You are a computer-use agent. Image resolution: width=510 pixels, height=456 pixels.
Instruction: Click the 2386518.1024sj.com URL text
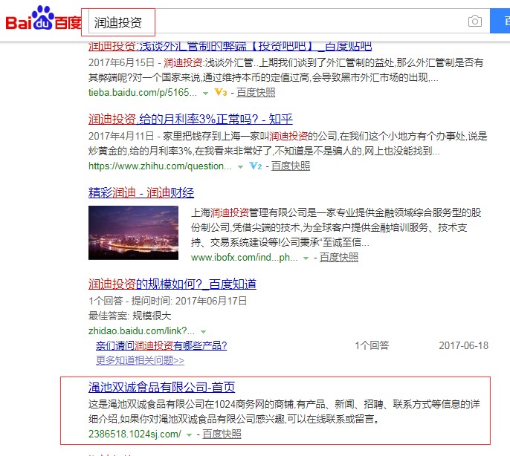pyautogui.click(x=135, y=434)
